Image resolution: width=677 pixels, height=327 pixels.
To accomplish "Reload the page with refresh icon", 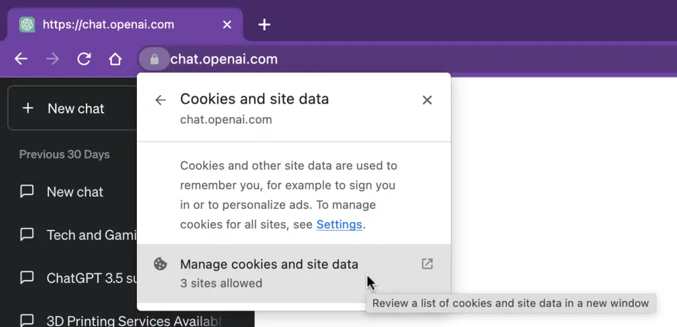I will [x=84, y=59].
